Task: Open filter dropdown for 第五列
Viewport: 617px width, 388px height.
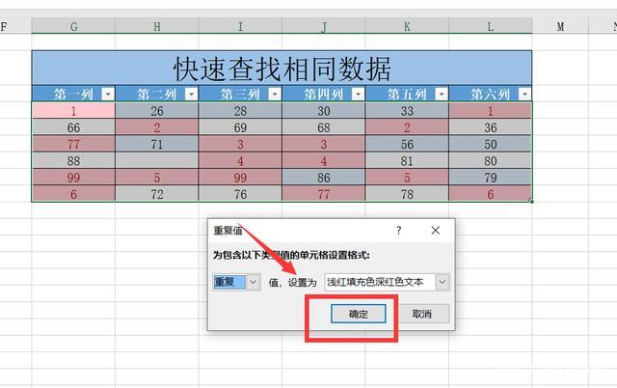Action: 442,94
